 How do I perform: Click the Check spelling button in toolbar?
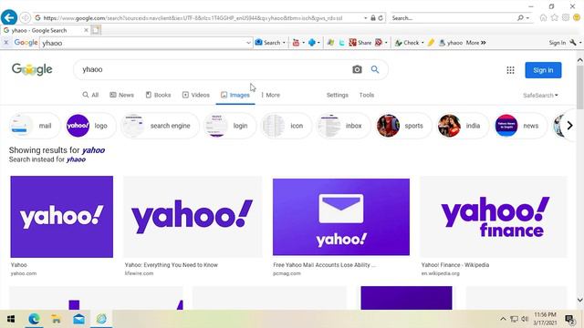[x=407, y=43]
